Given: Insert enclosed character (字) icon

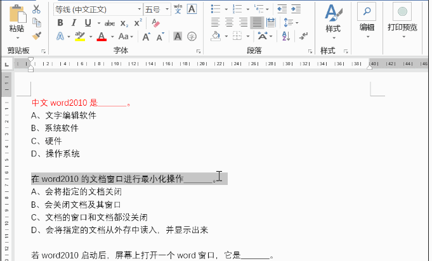Looking at the screenshot, I should click(x=192, y=36).
